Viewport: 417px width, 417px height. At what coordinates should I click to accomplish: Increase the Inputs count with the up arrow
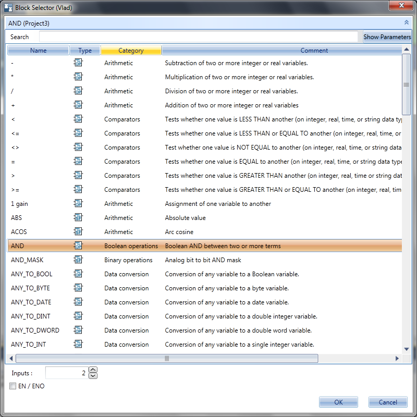point(93,370)
